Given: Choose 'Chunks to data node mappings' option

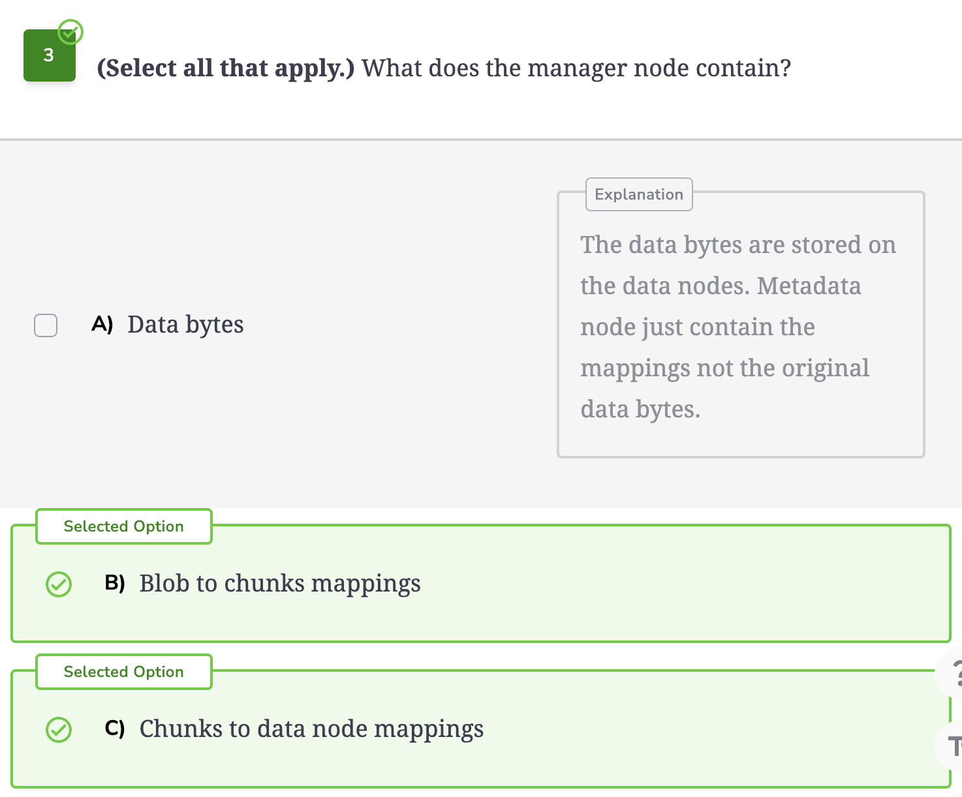Looking at the screenshot, I should (311, 729).
